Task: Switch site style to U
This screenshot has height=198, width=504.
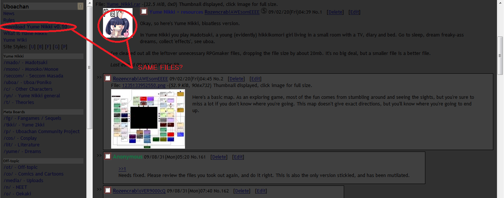Action: pyautogui.click(x=32, y=47)
